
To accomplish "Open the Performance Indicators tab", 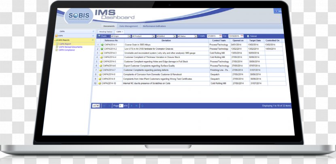I will (154, 26).
